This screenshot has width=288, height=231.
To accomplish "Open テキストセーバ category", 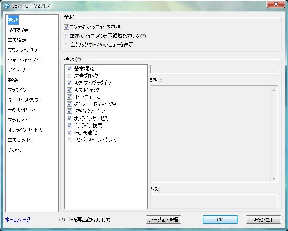I will click(22, 110).
